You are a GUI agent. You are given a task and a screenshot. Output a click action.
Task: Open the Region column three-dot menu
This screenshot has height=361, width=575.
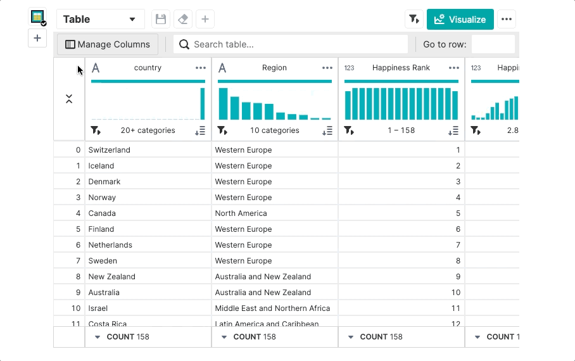pyautogui.click(x=327, y=68)
